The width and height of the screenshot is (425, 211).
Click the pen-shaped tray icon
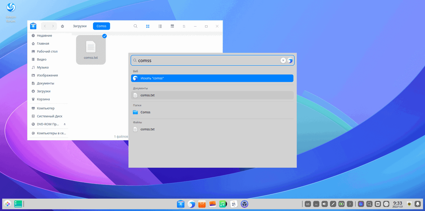pos(333,204)
